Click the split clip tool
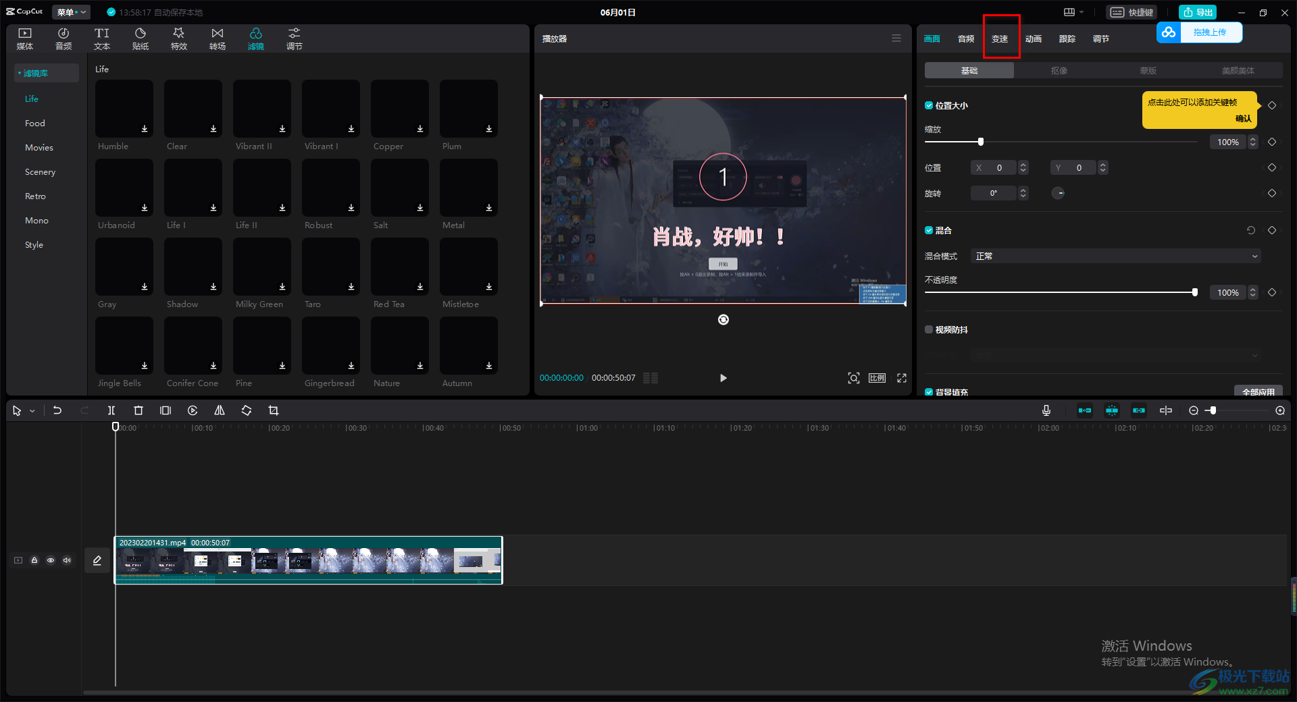The width and height of the screenshot is (1297, 702). [111, 410]
